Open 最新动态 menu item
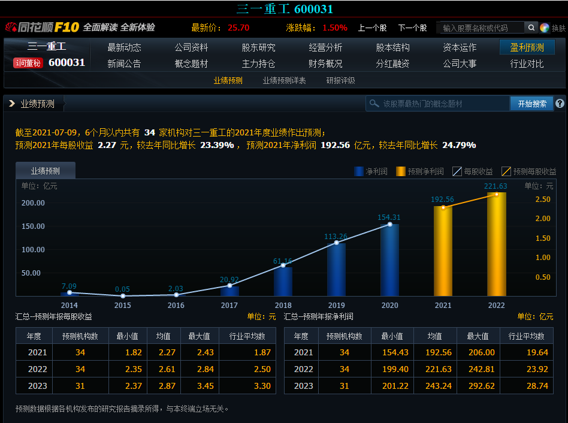The width and height of the screenshot is (568, 423). pos(124,47)
